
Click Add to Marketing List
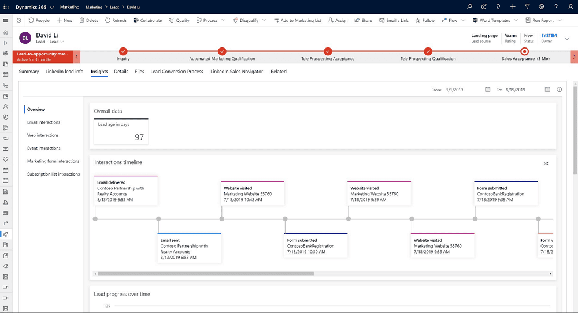point(298,20)
